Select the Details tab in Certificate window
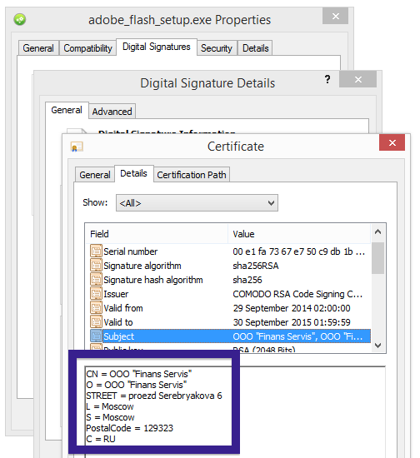 (x=134, y=173)
